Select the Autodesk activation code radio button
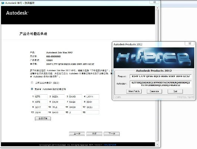Viewport: 197px width, 149px height. 32,89
